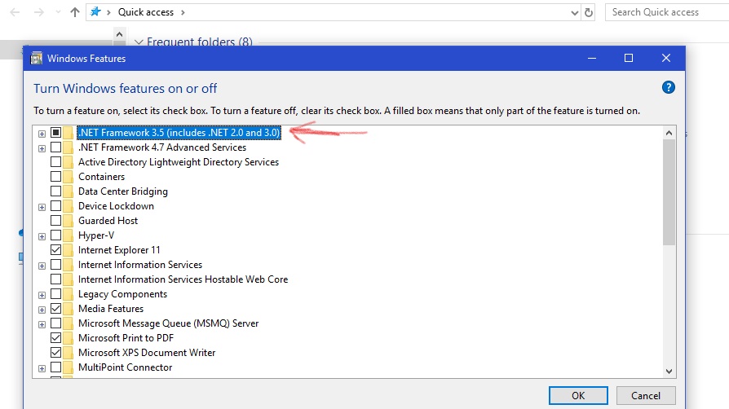
Task: Check Active Directory Lightweight Directory Services
Action: [x=55, y=162]
